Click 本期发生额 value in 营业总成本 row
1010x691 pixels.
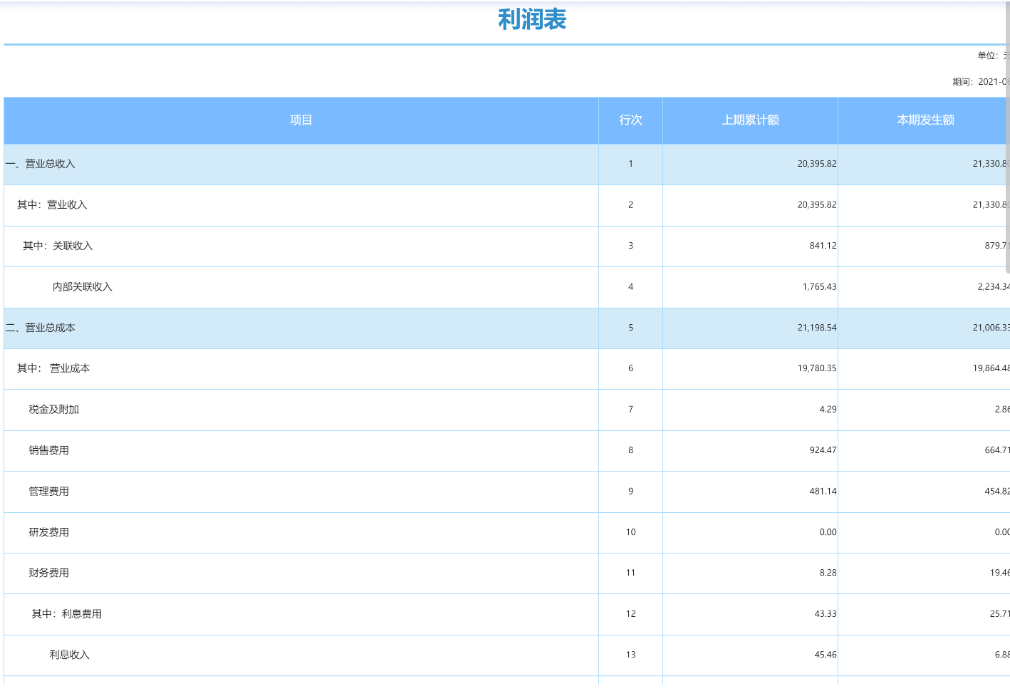991,328
